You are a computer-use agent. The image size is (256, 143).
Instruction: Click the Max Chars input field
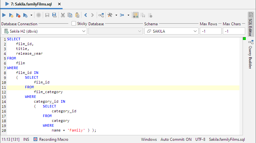pyautogui.click(x=234, y=31)
